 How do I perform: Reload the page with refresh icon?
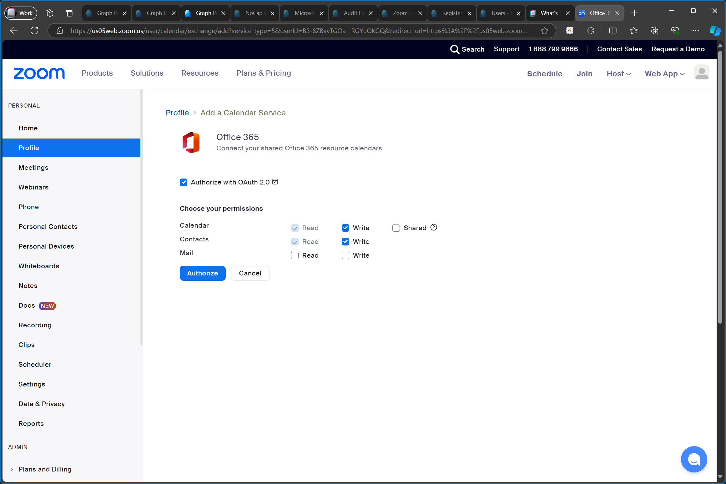pyautogui.click(x=34, y=31)
